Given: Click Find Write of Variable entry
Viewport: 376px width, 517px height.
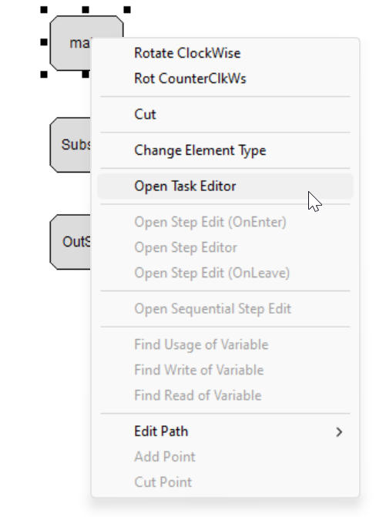Looking at the screenshot, I should [x=225, y=371].
